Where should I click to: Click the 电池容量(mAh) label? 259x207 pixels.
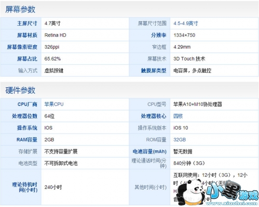(x=149, y=151)
